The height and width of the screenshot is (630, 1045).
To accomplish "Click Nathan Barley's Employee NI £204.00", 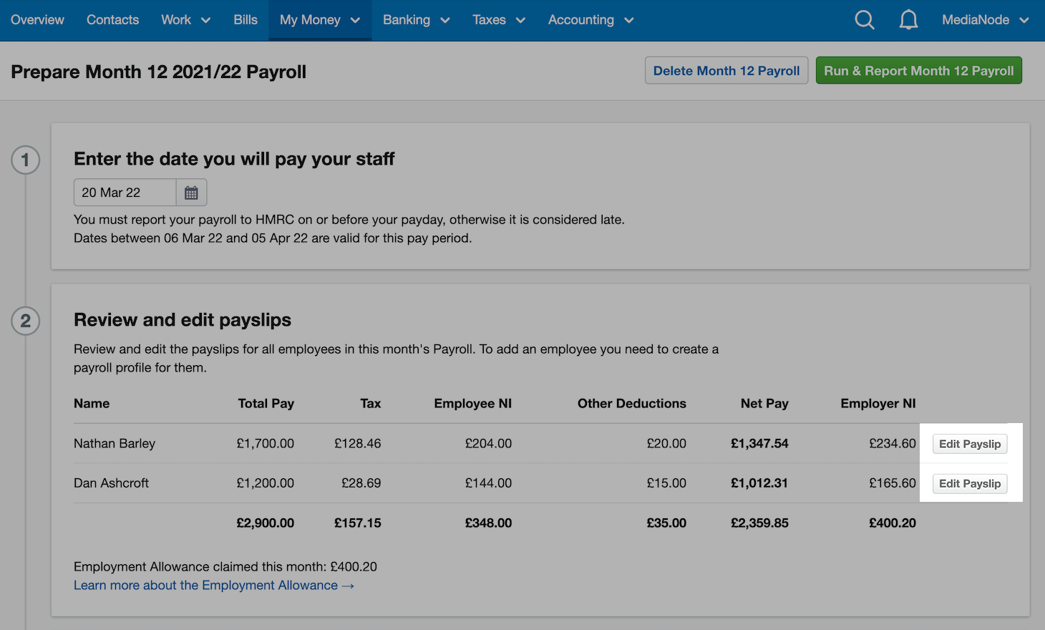I will click(x=489, y=444).
